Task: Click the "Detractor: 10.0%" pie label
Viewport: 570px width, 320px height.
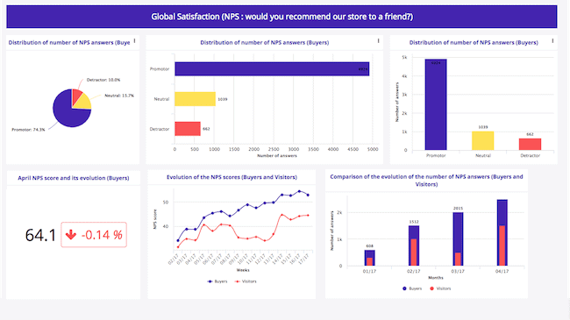Action: [x=103, y=80]
